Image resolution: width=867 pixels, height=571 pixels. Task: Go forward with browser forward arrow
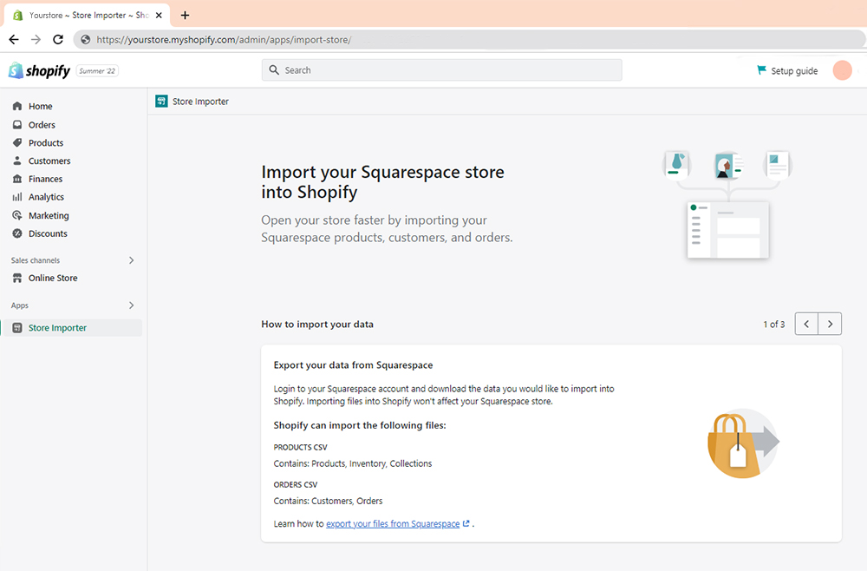coord(36,39)
